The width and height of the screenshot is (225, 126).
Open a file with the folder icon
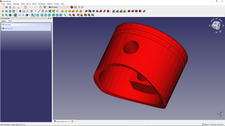click(6, 7)
